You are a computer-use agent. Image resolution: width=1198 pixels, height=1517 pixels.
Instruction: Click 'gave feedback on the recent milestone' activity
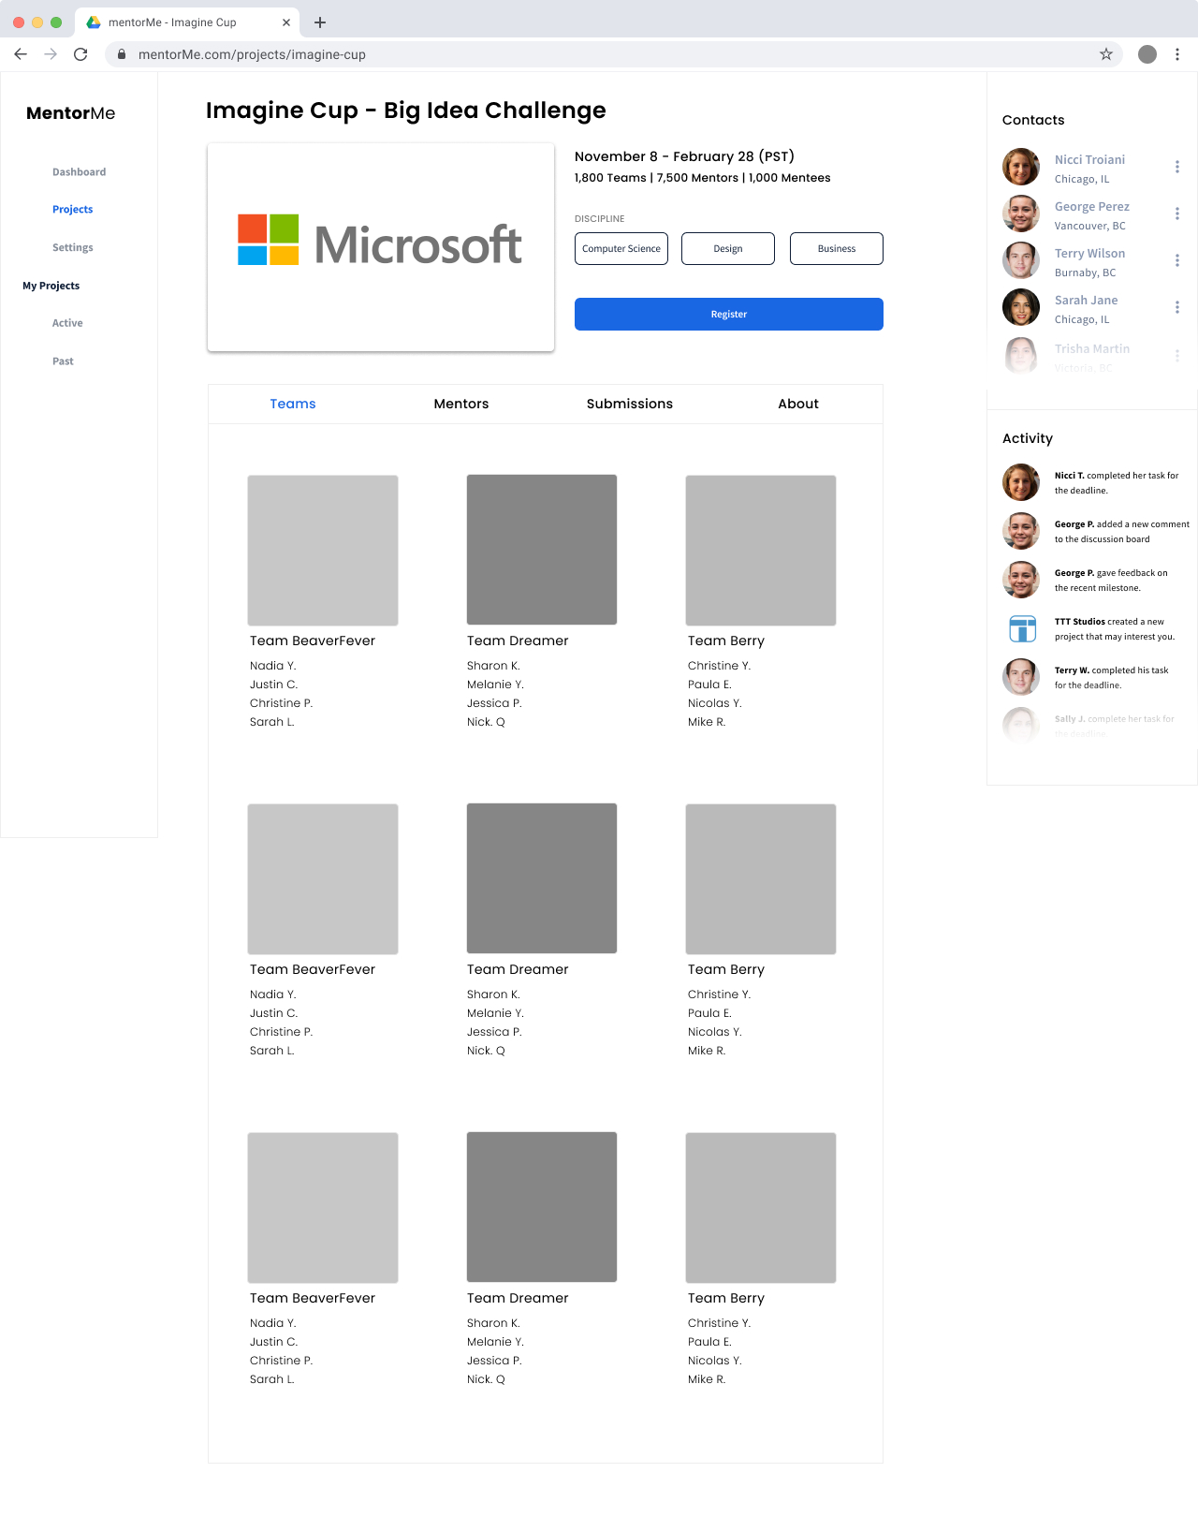pos(1111,581)
